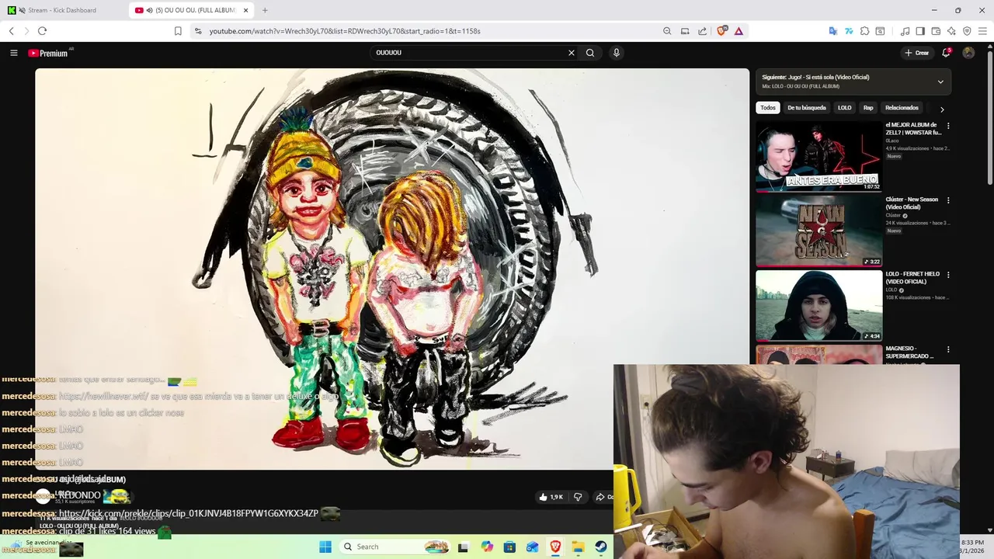
Task: Open the media control music note icon
Action: (x=905, y=31)
